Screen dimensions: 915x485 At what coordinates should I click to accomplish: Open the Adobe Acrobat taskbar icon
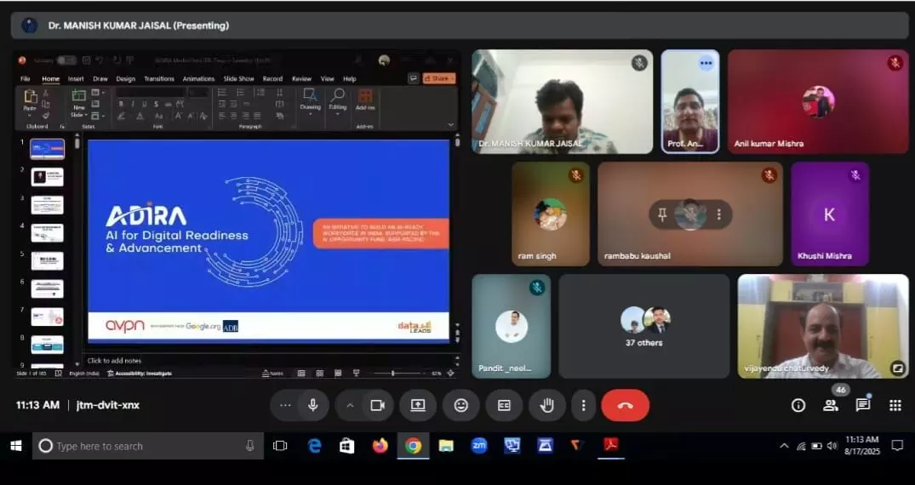611,446
